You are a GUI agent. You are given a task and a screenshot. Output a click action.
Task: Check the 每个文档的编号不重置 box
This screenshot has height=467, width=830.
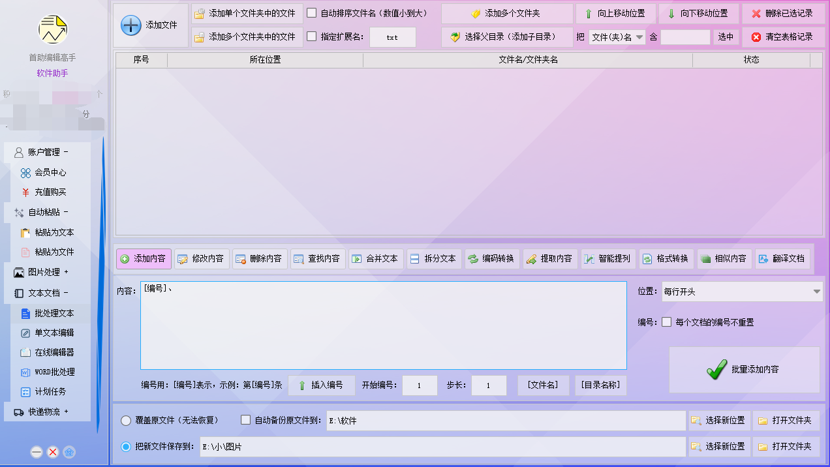click(666, 322)
